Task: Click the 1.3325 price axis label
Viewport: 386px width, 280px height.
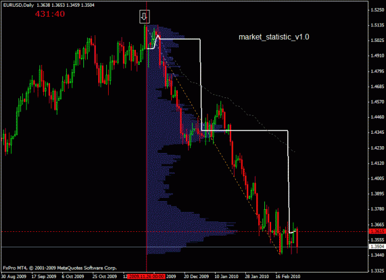Action: point(377,271)
